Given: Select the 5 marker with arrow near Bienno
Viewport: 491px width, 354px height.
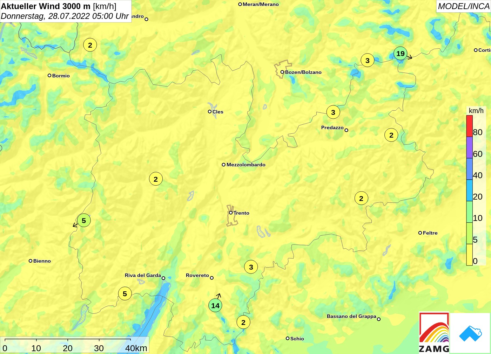Looking at the screenshot, I should [x=83, y=221].
